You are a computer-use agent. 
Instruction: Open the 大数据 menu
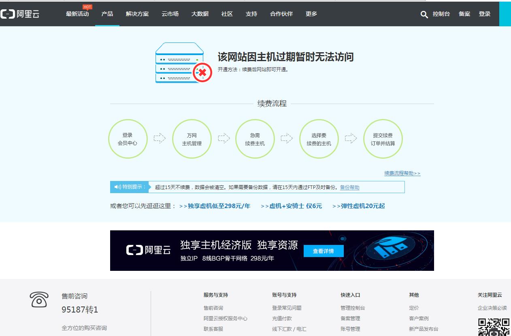coord(200,14)
